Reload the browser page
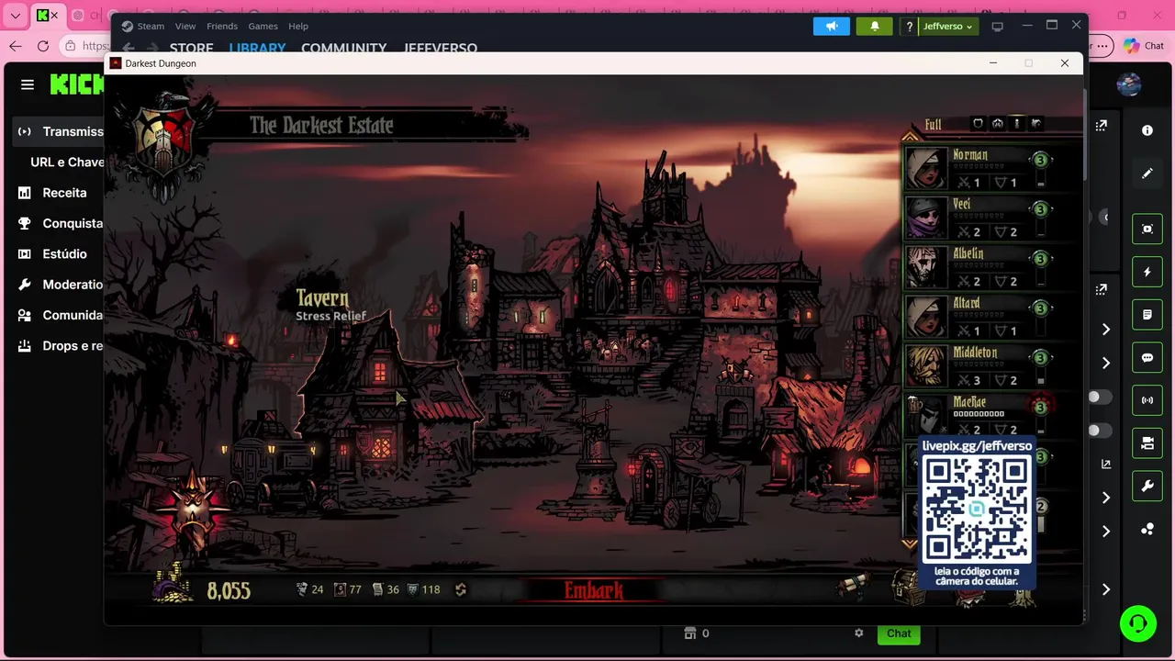Screen dimensions: 1175x661 [43, 46]
